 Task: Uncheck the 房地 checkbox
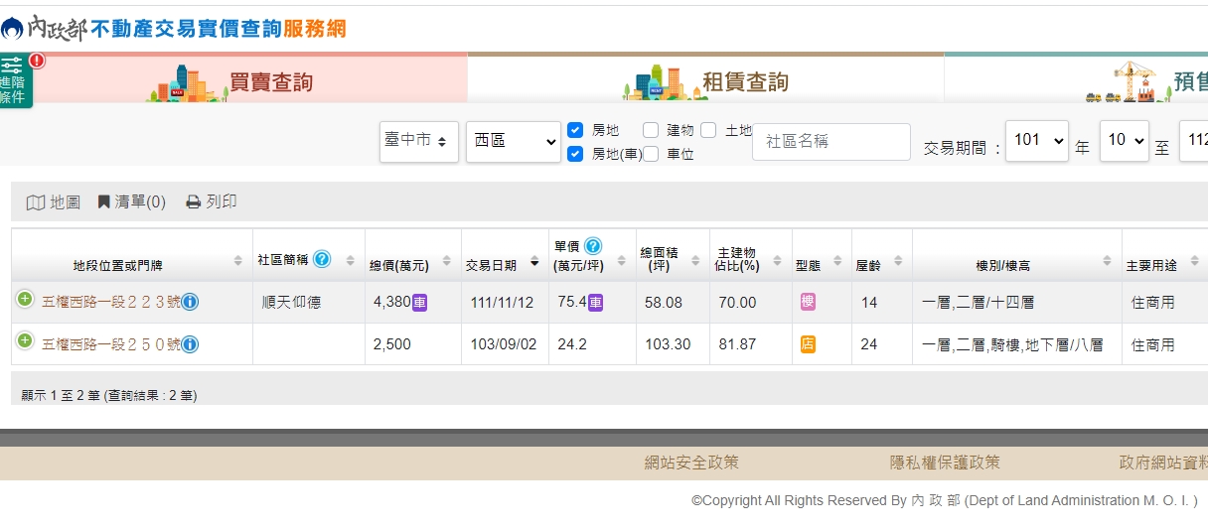pos(575,130)
